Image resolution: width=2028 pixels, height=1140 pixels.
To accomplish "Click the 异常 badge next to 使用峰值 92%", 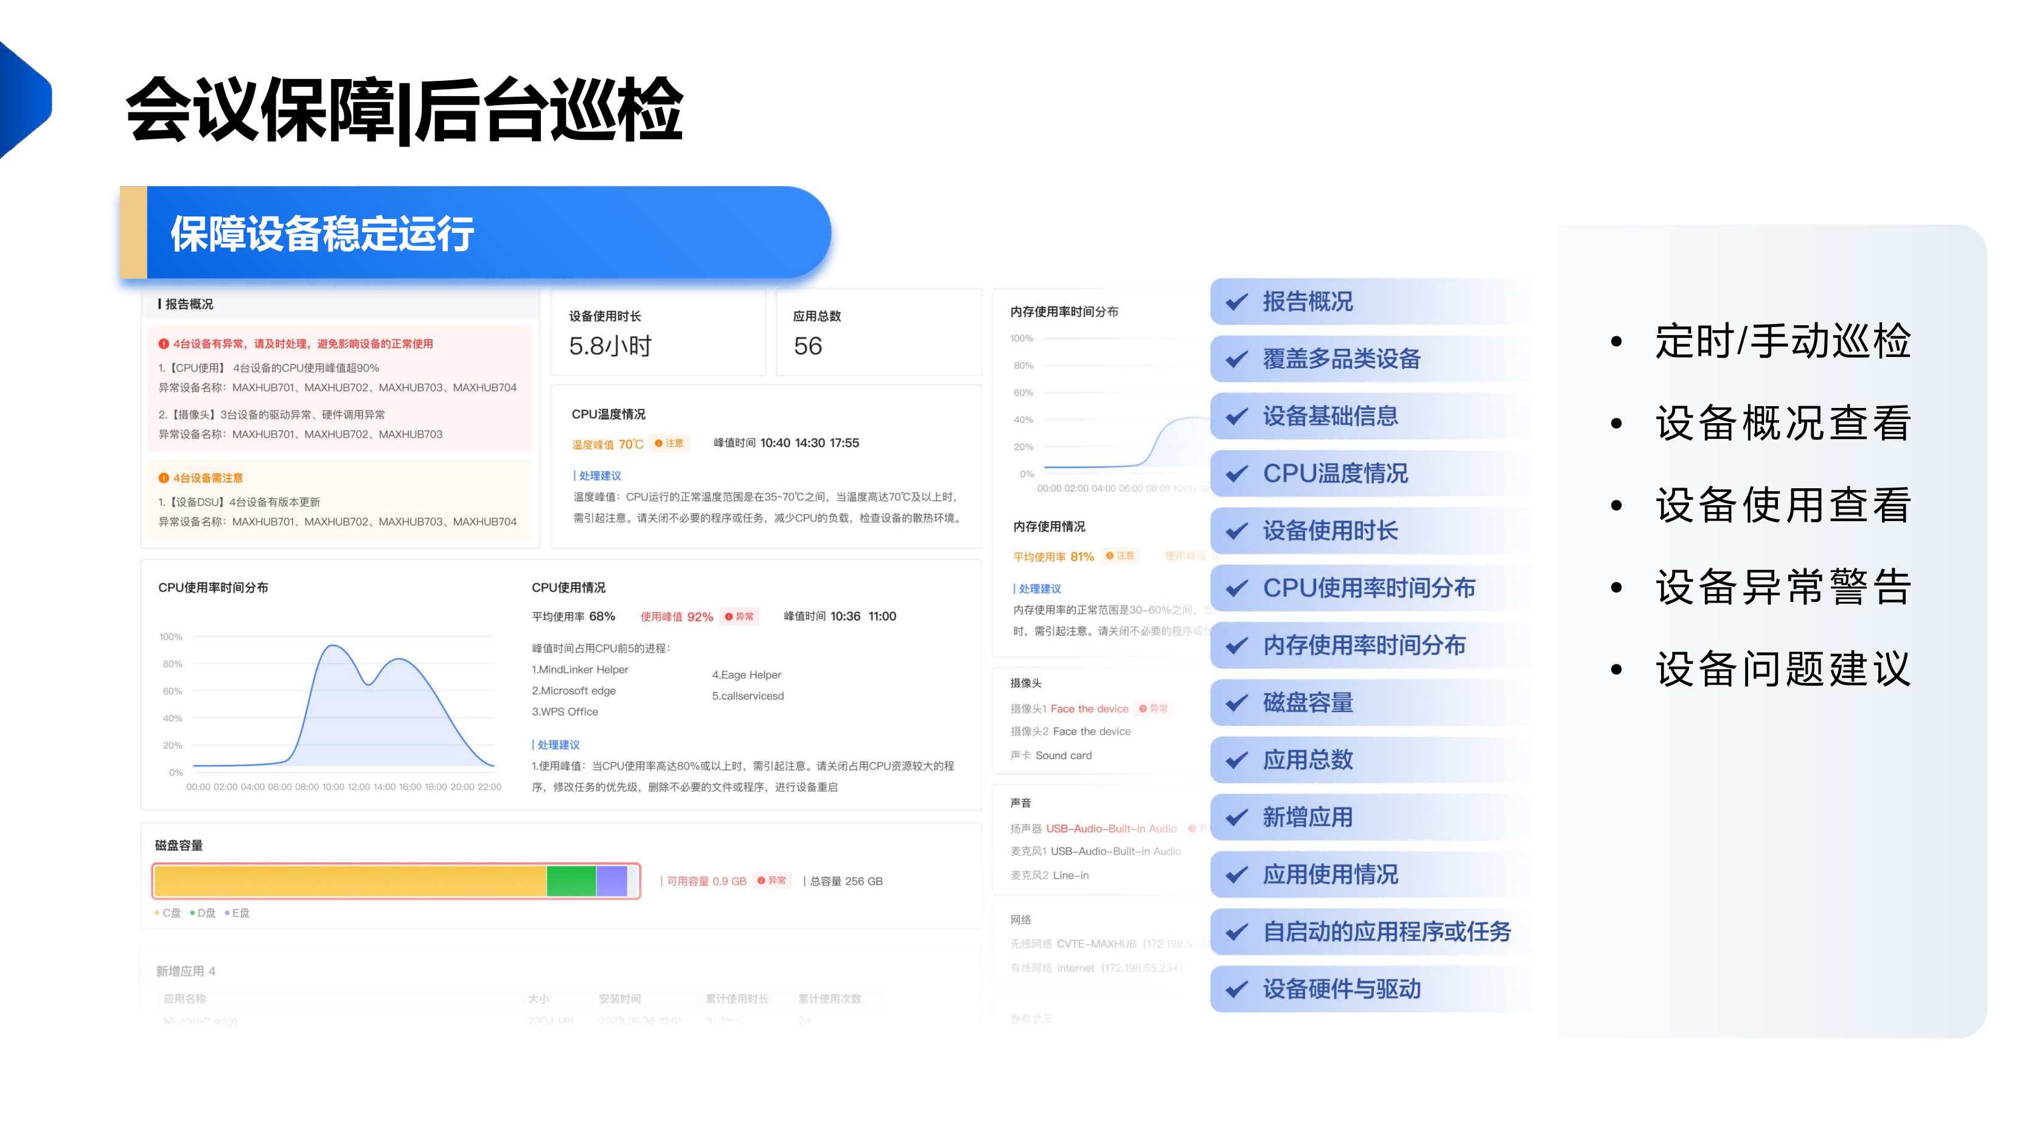I will [740, 616].
